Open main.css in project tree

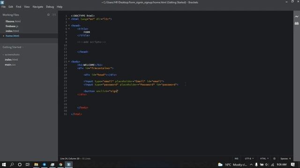pos(10,65)
